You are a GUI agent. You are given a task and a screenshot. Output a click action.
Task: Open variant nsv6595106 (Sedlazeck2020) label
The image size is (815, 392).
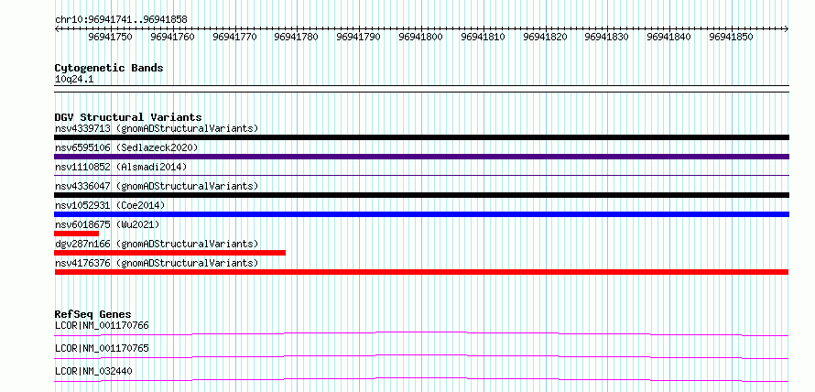point(126,147)
